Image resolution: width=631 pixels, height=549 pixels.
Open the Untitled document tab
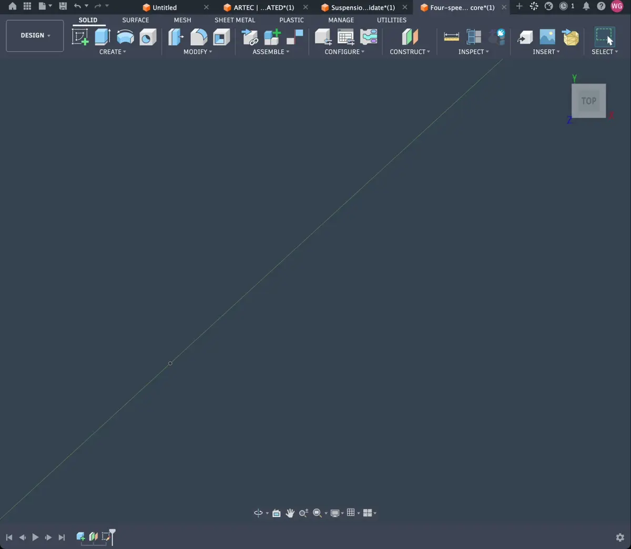tap(165, 7)
